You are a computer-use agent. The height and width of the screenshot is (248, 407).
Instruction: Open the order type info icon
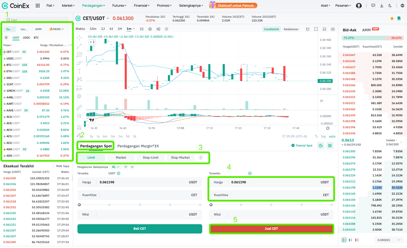(x=201, y=158)
